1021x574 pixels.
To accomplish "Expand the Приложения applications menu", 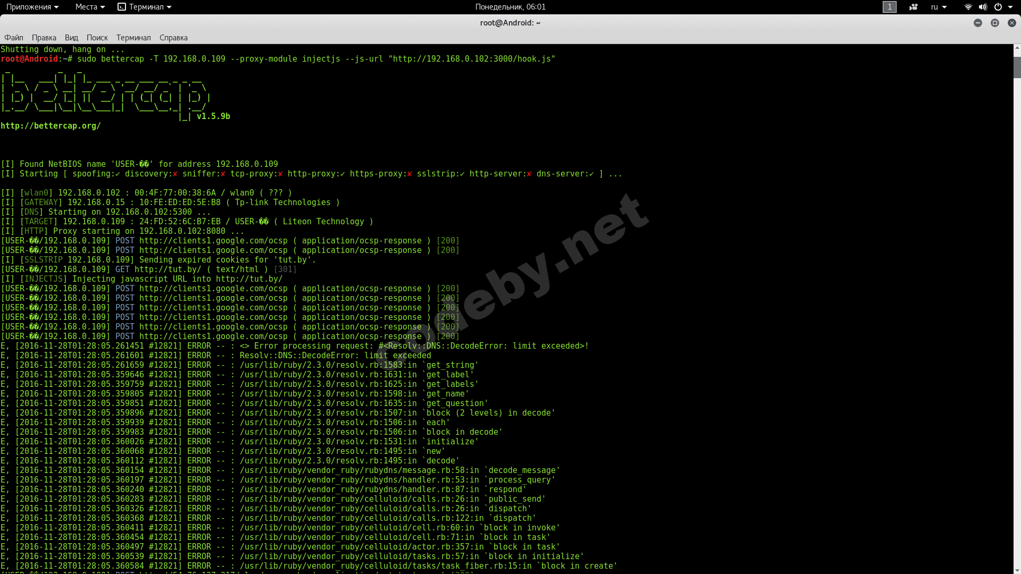I will pyautogui.click(x=32, y=7).
